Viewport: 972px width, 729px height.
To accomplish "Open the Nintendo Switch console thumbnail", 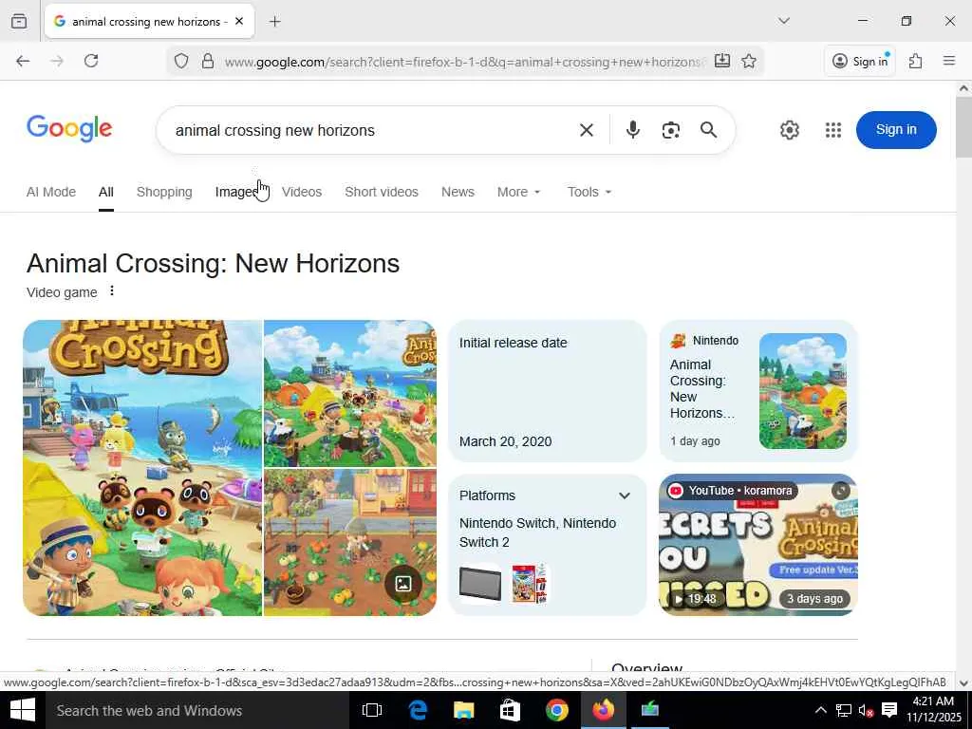I will click(480, 584).
